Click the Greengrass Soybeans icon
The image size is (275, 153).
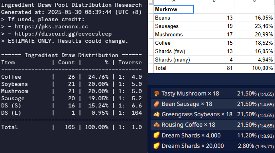pos(157,114)
